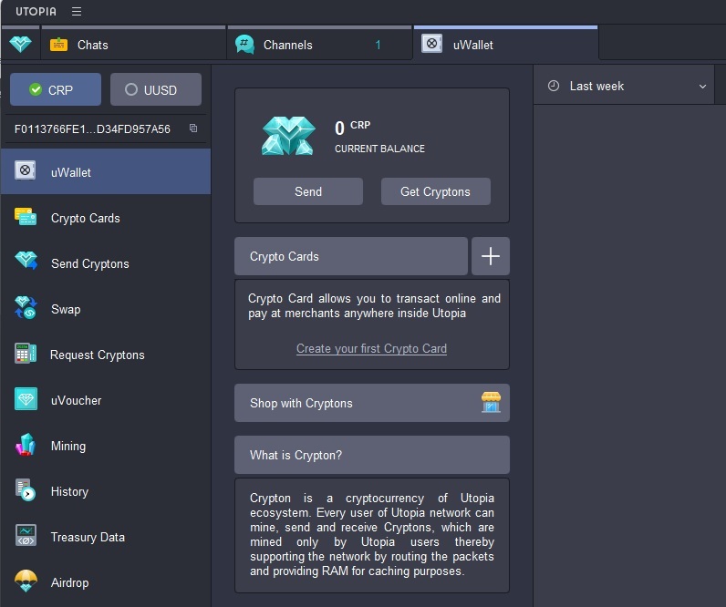Click the Swap diamonds icon
This screenshot has height=607, width=726.
[x=26, y=308]
